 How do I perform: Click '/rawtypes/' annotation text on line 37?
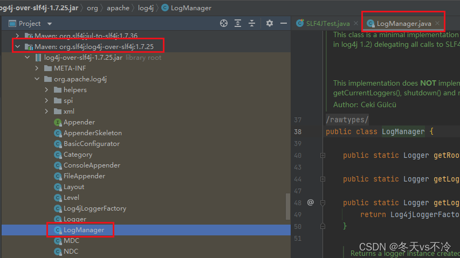[x=347, y=120]
